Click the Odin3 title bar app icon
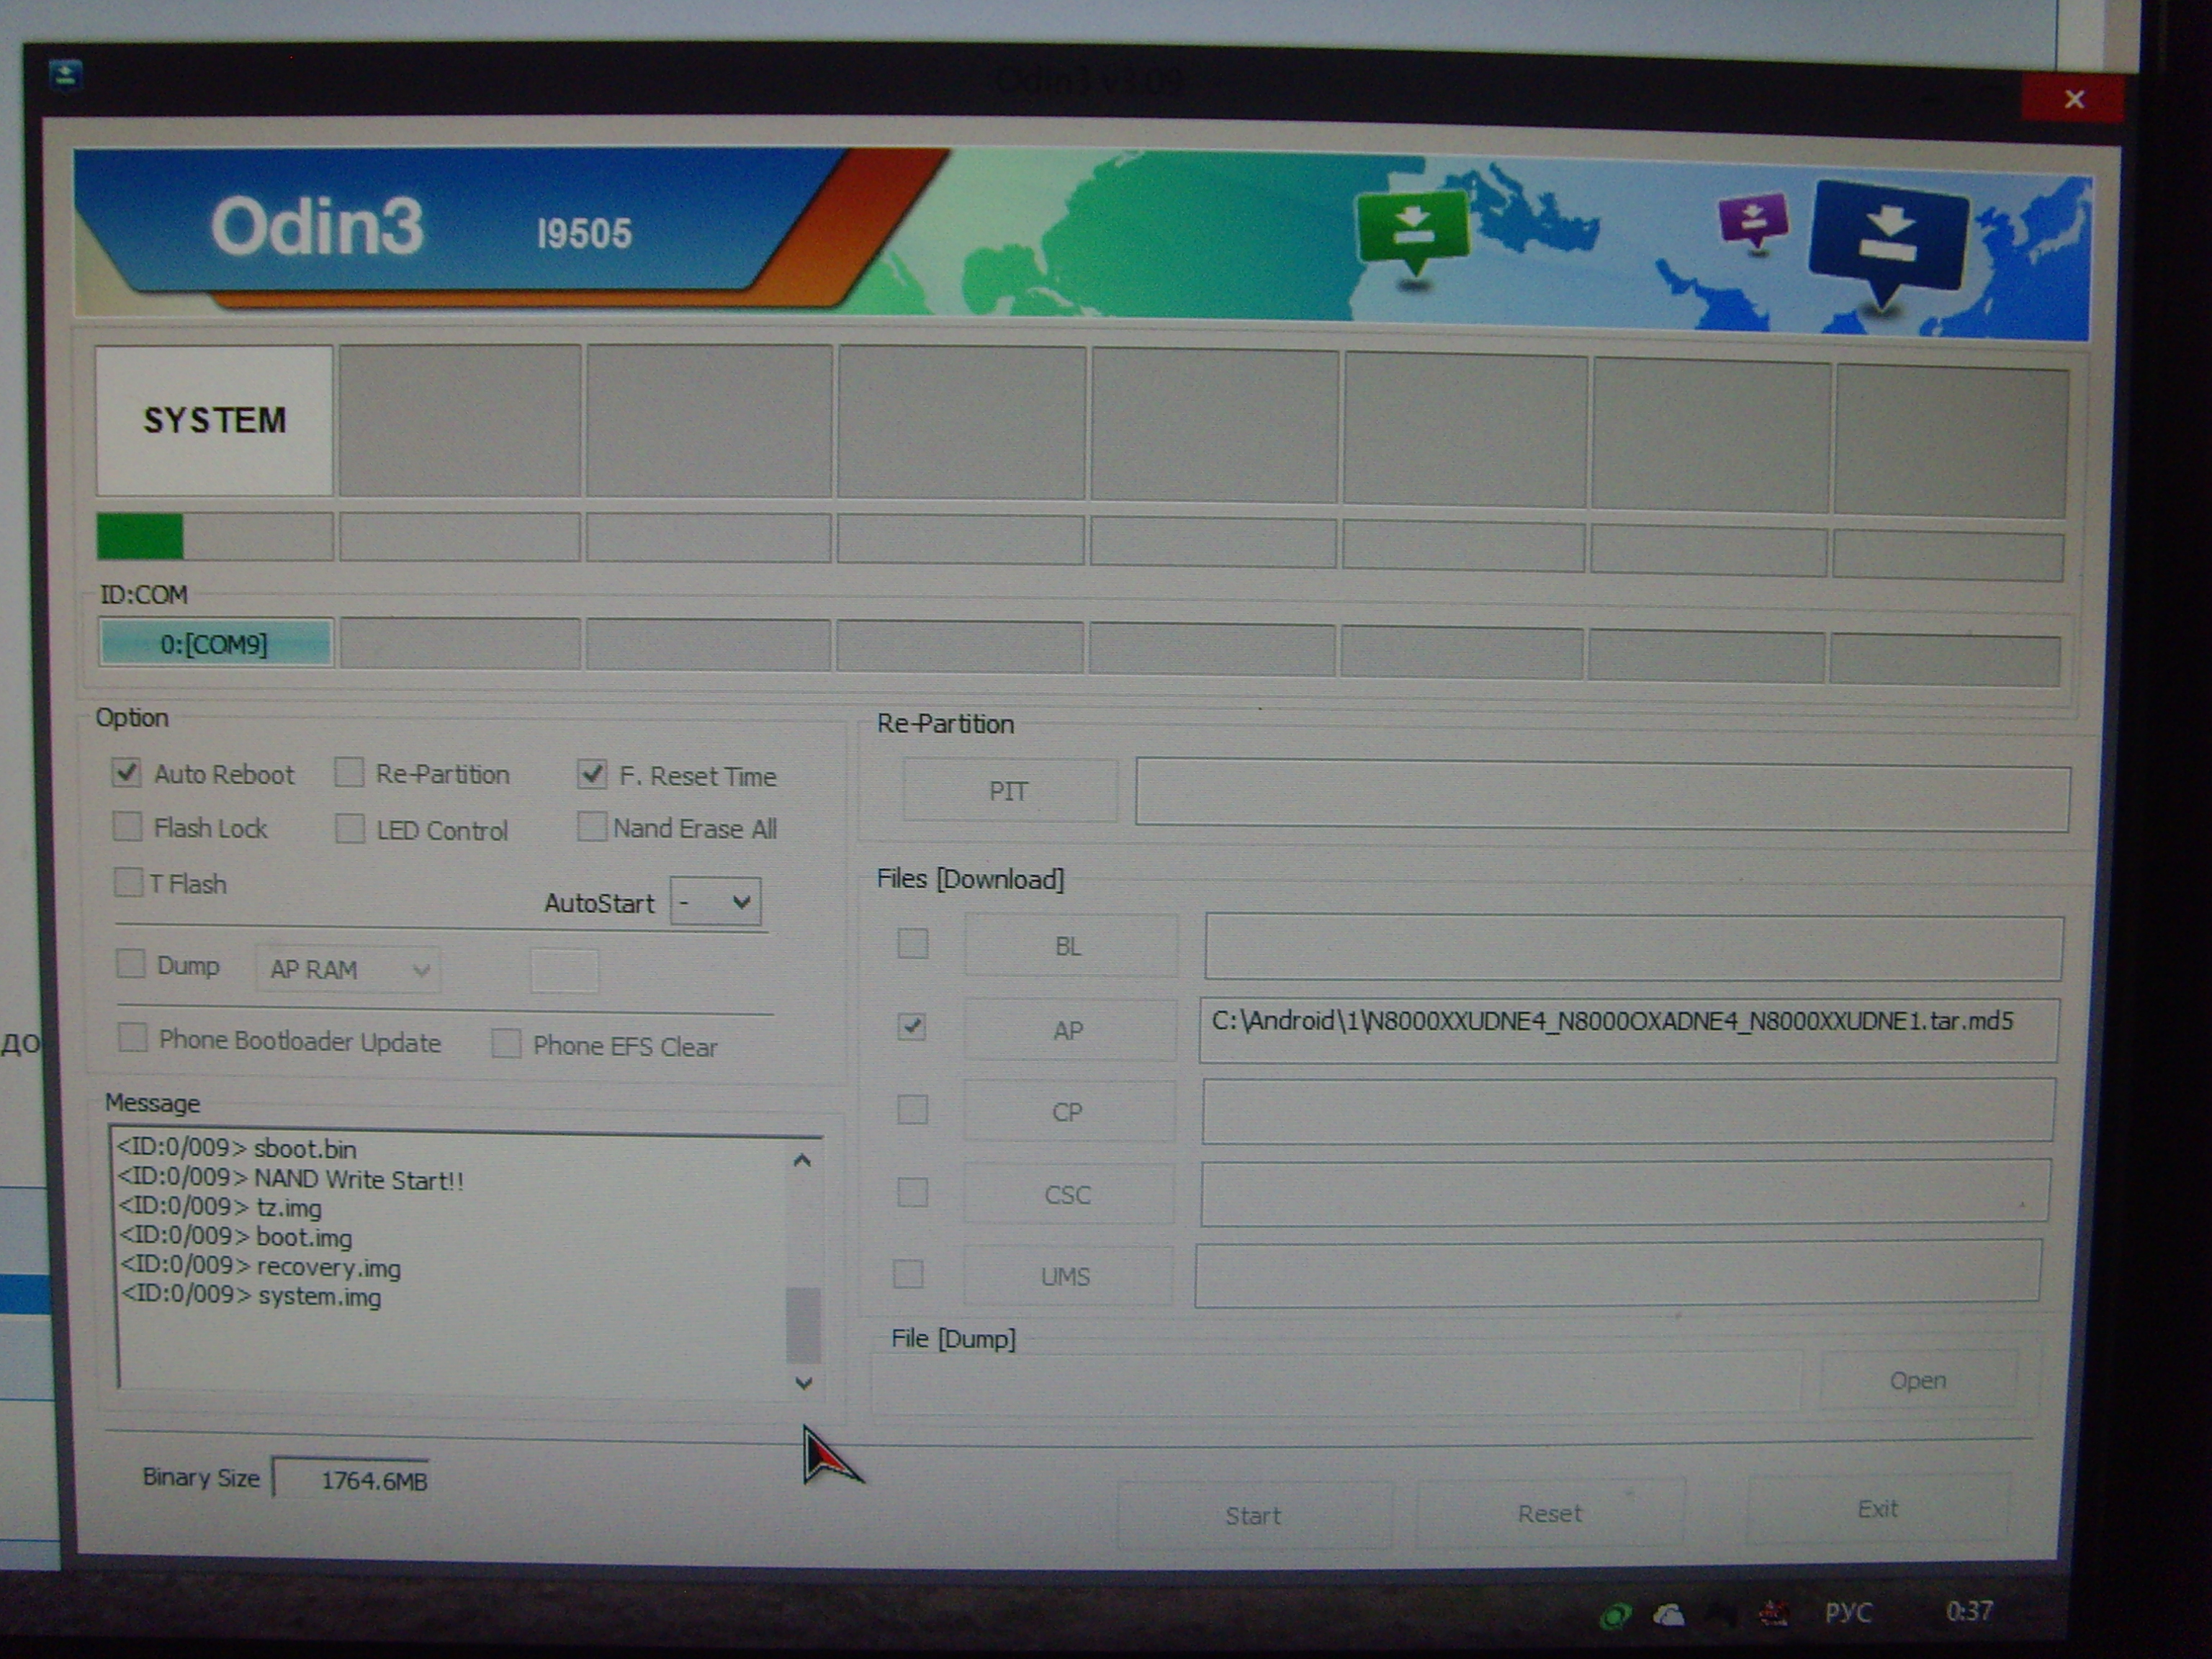Viewport: 2212px width, 1659px height. click(66, 75)
